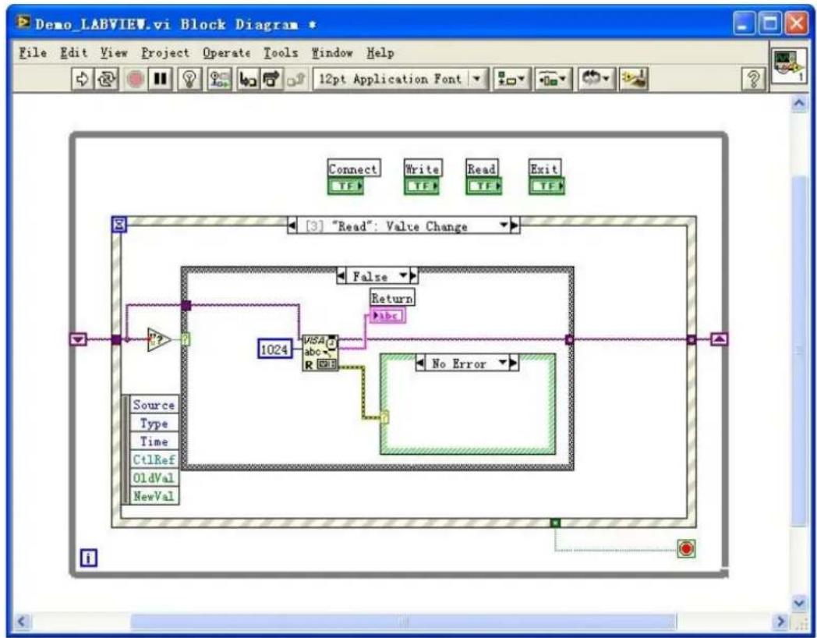The height and width of the screenshot is (638, 817).
Task: Select the Write boolean terminal
Action: point(422,186)
